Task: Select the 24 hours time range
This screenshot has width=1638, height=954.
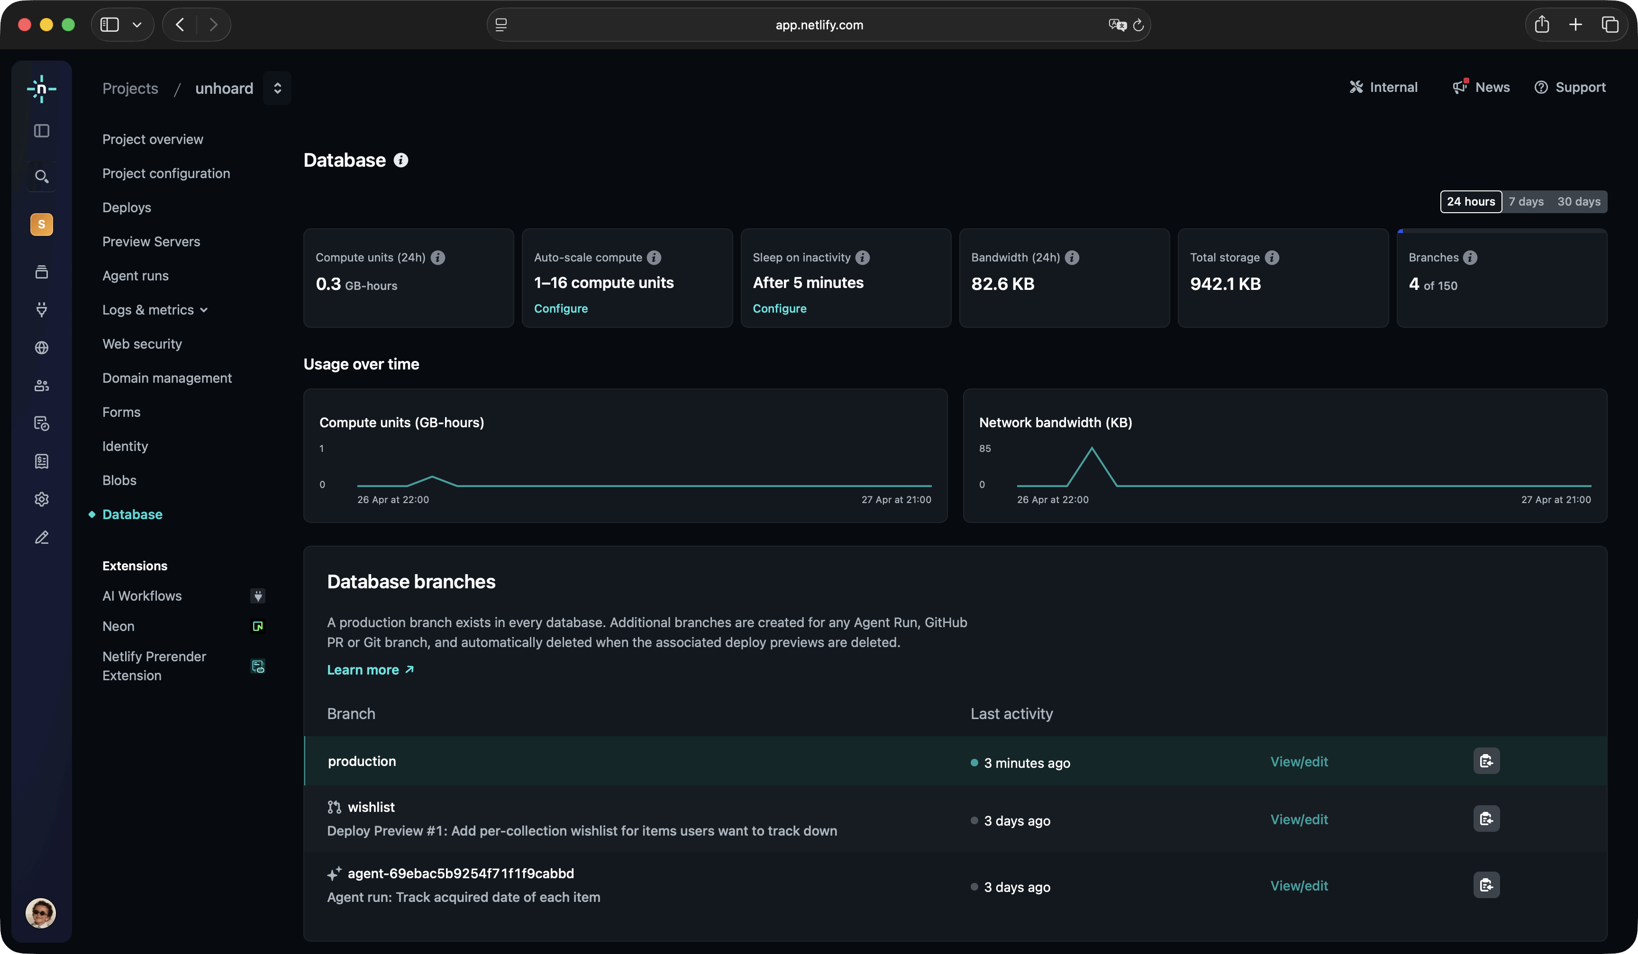Action: tap(1470, 202)
